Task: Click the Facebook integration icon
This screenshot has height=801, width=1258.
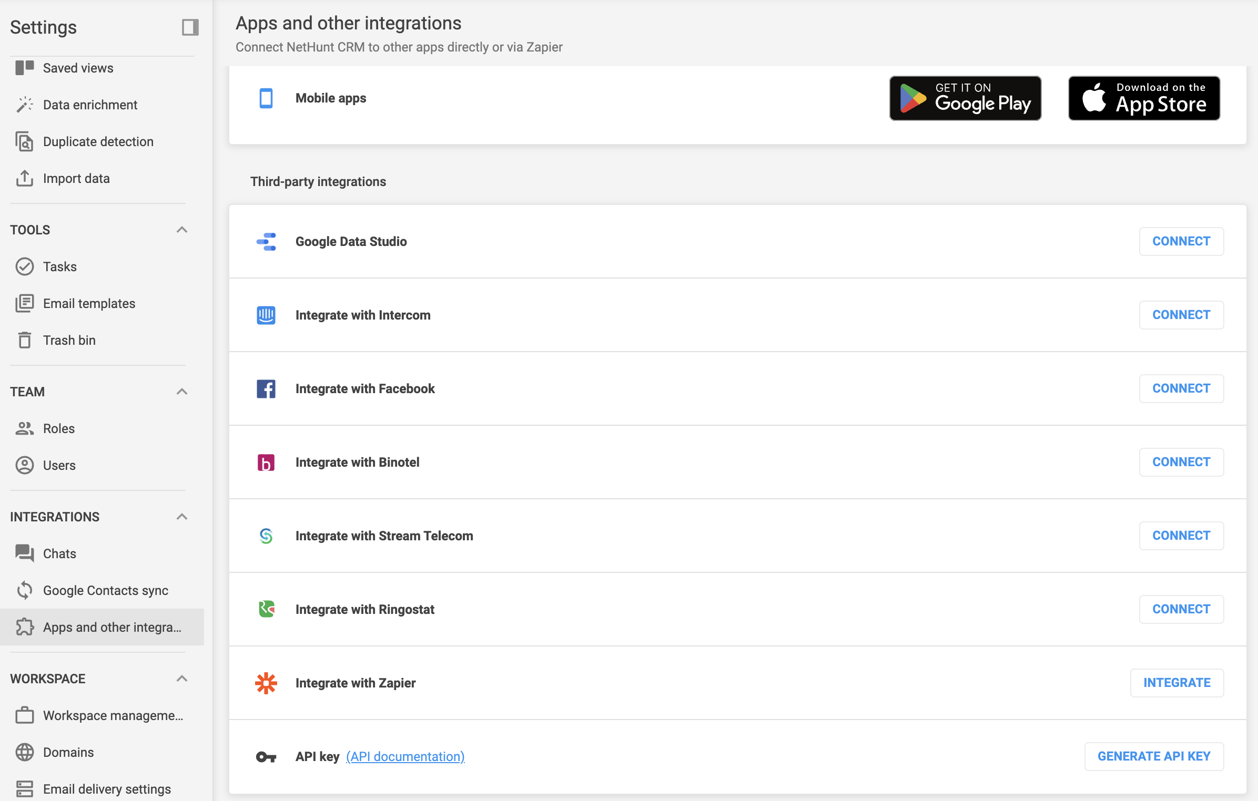Action: pos(266,388)
